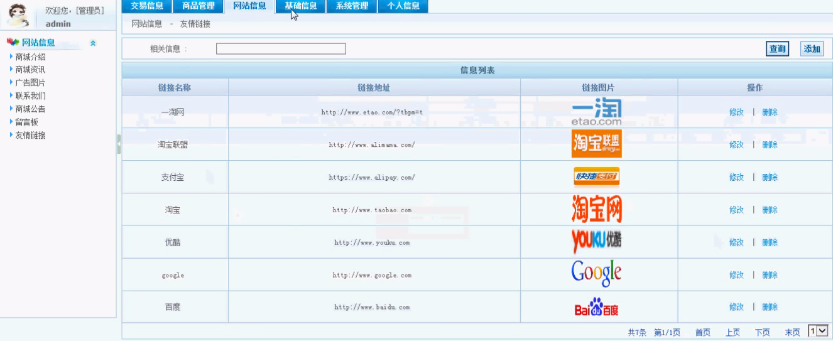Switch to the 网站信息 tab
Image resolution: width=833 pixels, height=341 pixels.
click(249, 6)
